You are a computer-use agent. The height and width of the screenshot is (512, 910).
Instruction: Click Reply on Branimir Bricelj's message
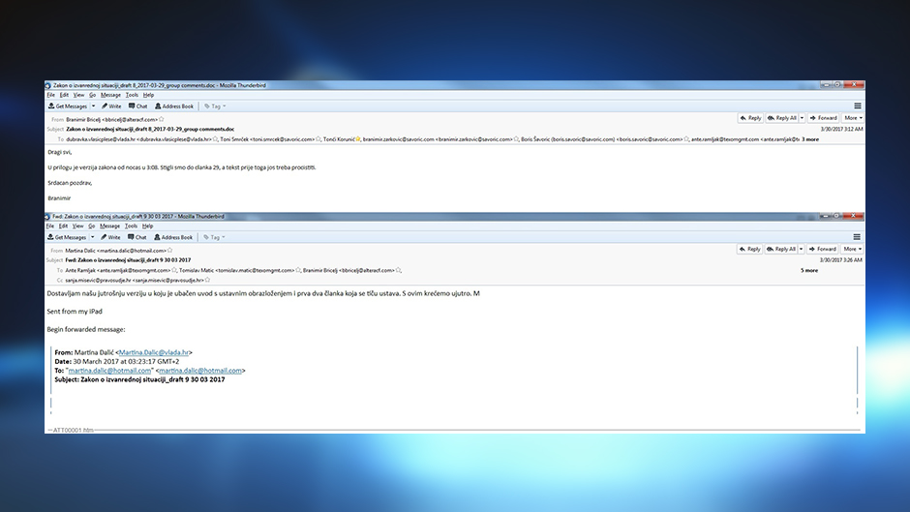pyautogui.click(x=750, y=118)
